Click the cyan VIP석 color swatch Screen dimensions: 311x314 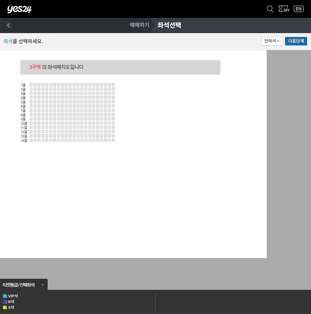tap(5, 296)
